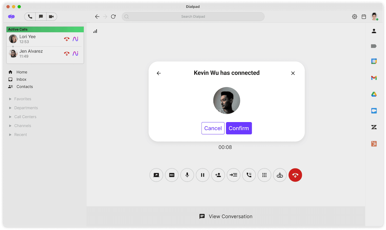
Task: Confirm Kevin Wu's connection
Action: [x=239, y=128]
